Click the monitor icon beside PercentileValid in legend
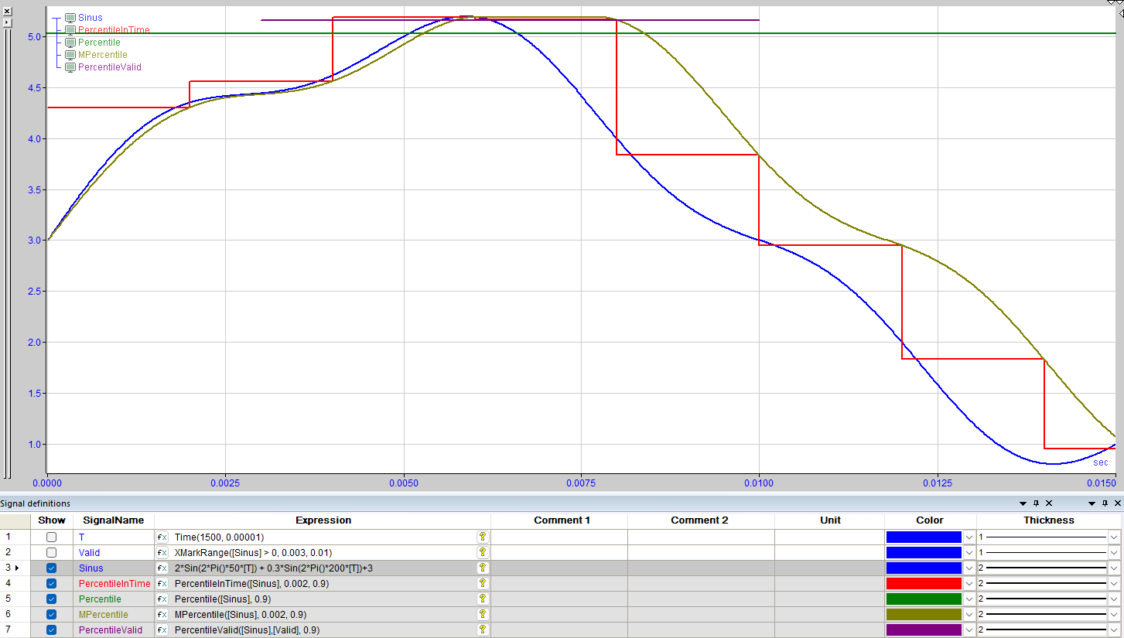1124x638 pixels. 70,67
